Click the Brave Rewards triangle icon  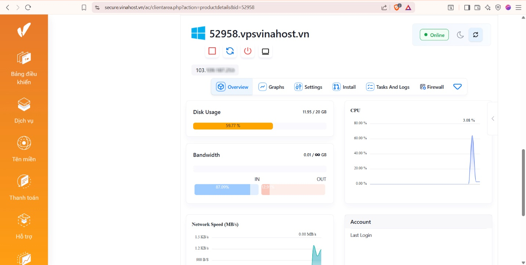point(408,7)
